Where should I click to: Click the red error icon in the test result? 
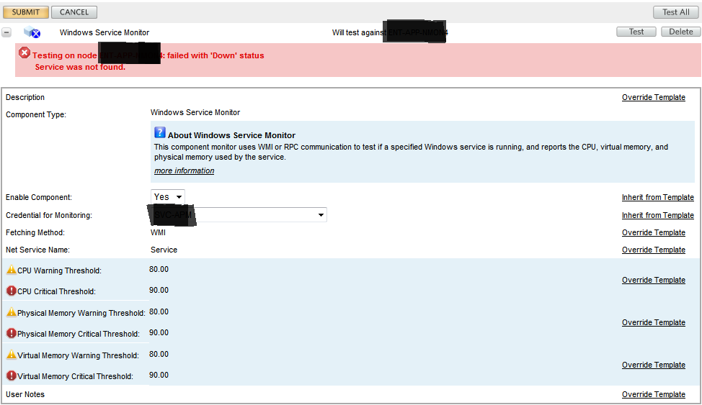click(x=25, y=53)
